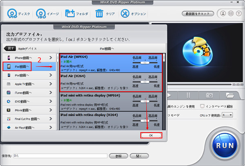Expand Air Playit category chevron

[x=51, y=128]
